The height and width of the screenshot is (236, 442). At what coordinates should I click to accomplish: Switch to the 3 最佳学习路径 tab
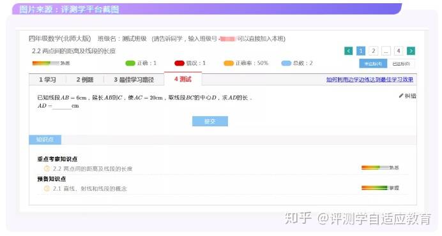tap(134, 80)
